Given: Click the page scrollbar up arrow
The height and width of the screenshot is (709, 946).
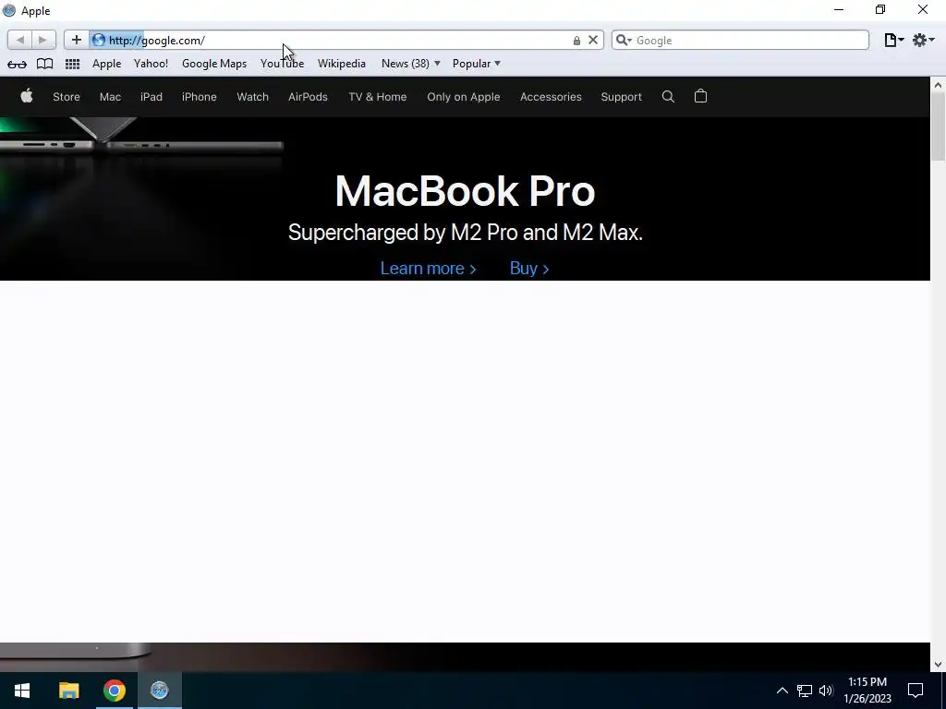Looking at the screenshot, I should click(938, 85).
